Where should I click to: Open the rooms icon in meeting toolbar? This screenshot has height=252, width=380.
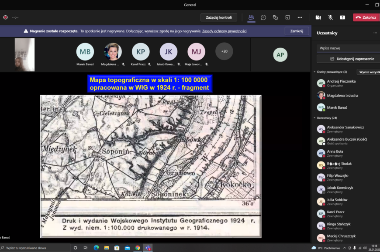[x=288, y=17]
